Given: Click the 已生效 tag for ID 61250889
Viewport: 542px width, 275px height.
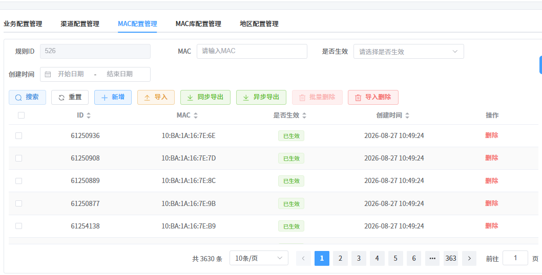Looking at the screenshot, I should tap(291, 181).
